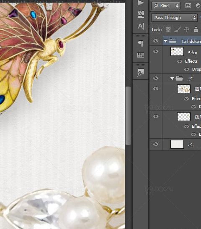Click the Actions play panel icon
201x229 pixels.
pyautogui.click(x=141, y=3)
